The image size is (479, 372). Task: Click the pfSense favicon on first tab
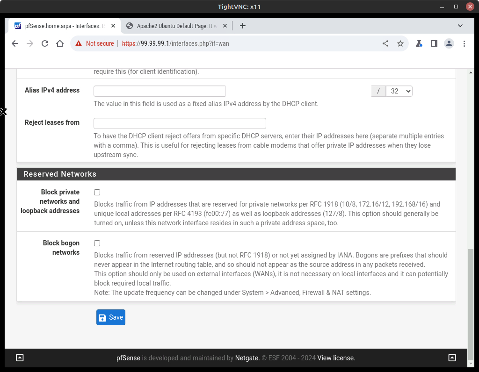click(18, 26)
